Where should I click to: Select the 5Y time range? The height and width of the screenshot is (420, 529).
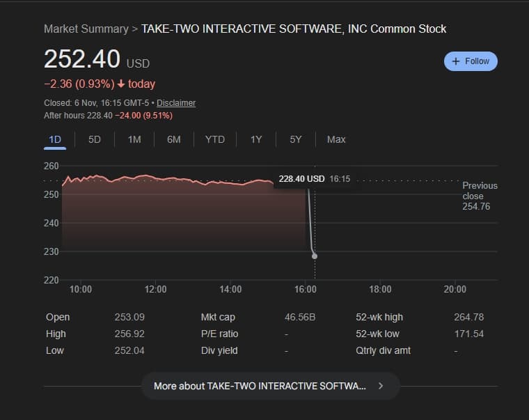(x=296, y=139)
